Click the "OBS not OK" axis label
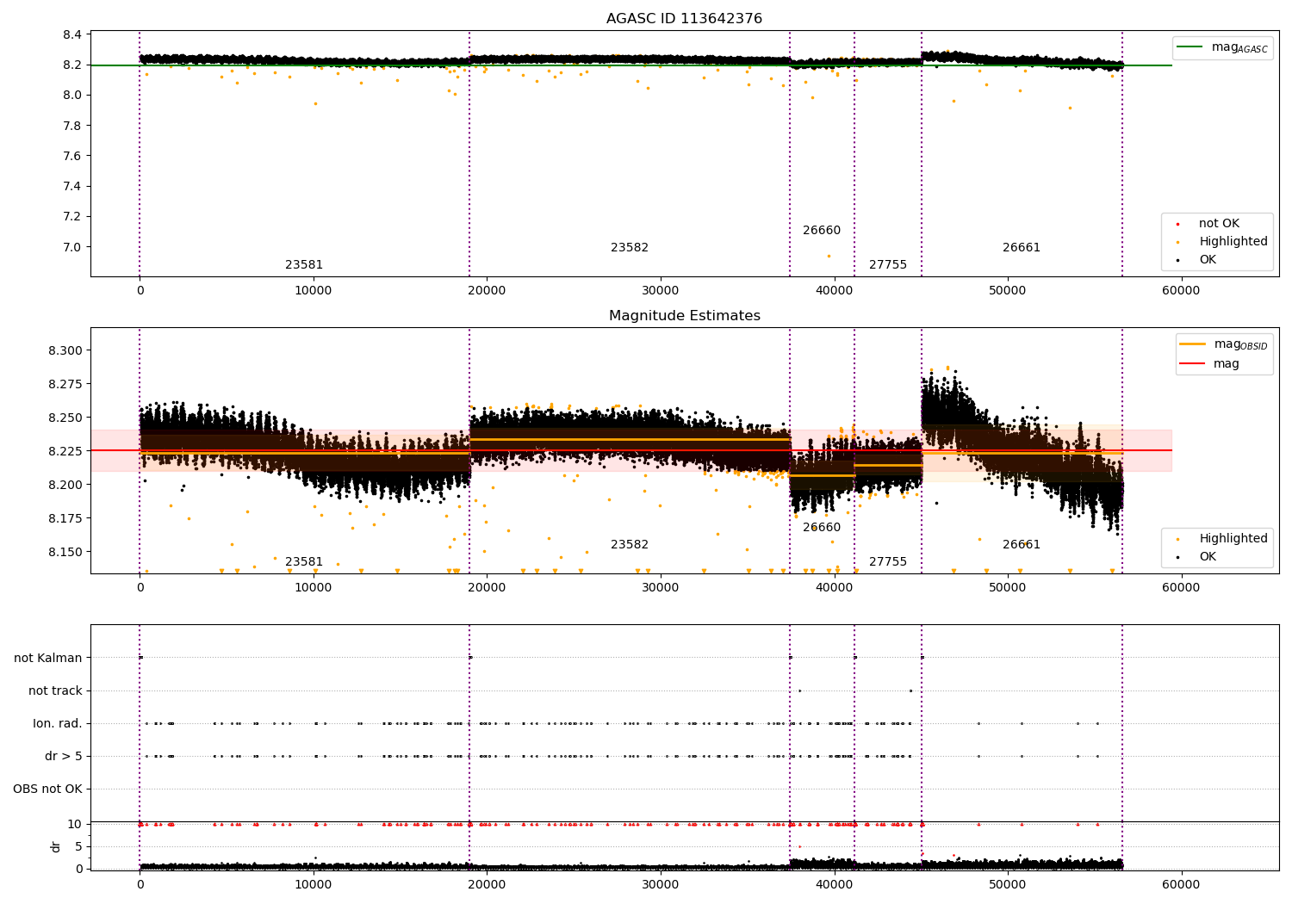Screen dimensions: 1292x904 [47, 789]
